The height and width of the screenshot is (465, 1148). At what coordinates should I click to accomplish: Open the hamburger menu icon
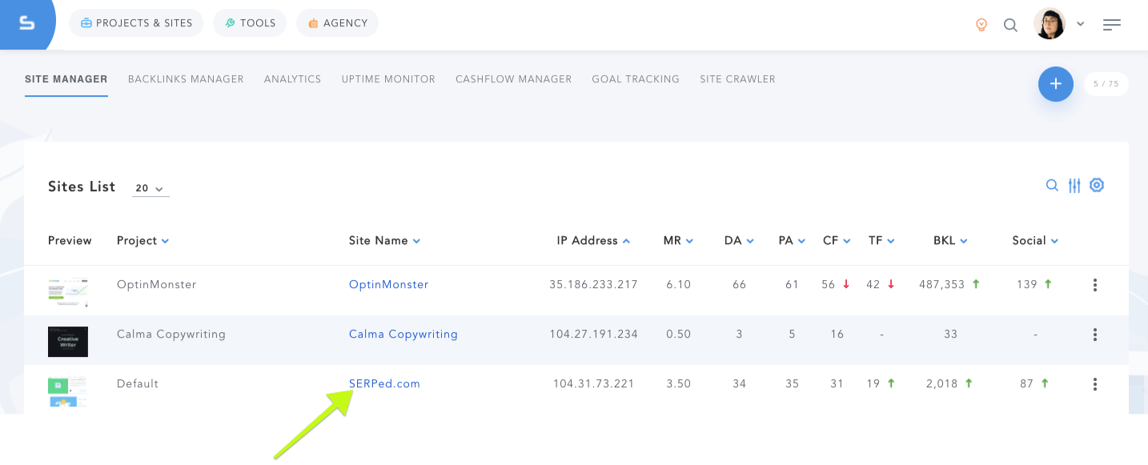coord(1111,25)
